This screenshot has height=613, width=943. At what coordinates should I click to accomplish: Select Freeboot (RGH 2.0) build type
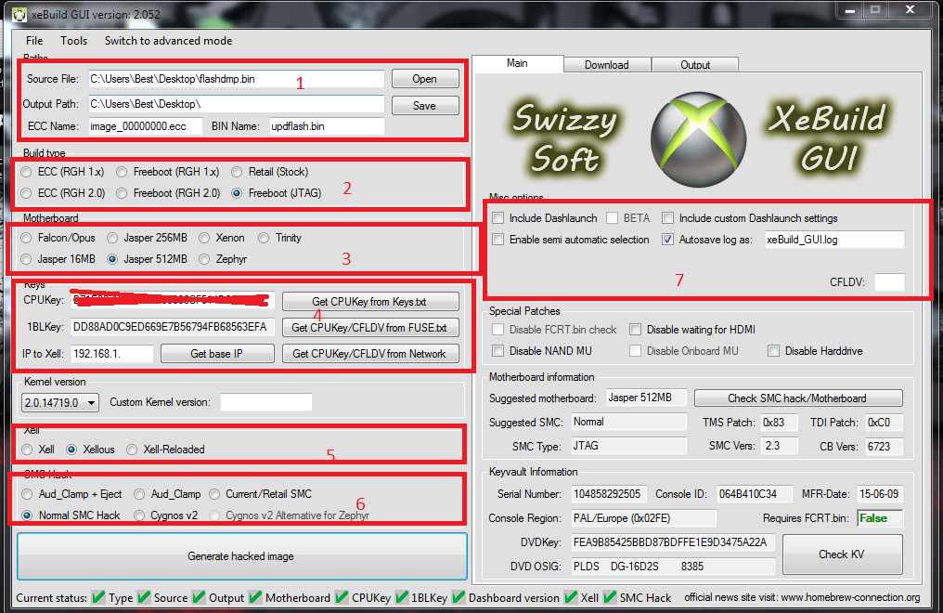point(169,193)
